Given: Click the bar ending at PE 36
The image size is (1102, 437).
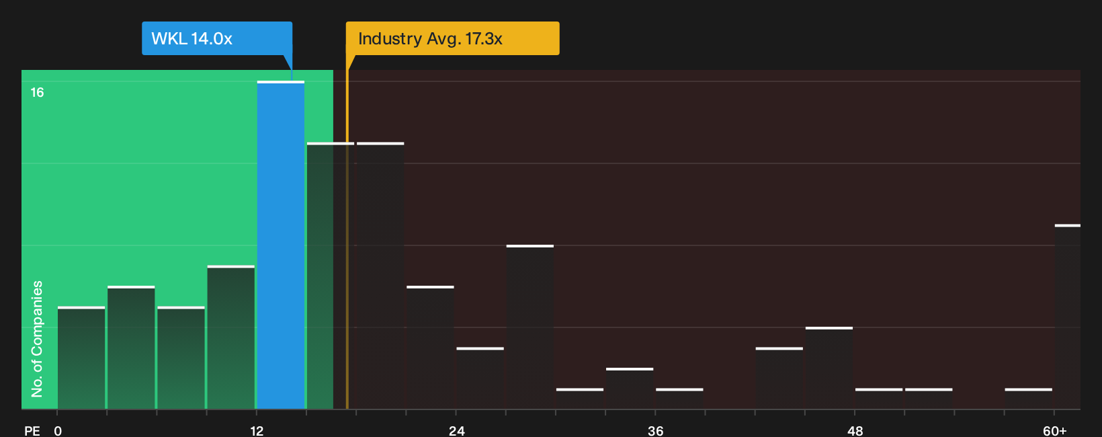Looking at the screenshot, I should (630, 389).
